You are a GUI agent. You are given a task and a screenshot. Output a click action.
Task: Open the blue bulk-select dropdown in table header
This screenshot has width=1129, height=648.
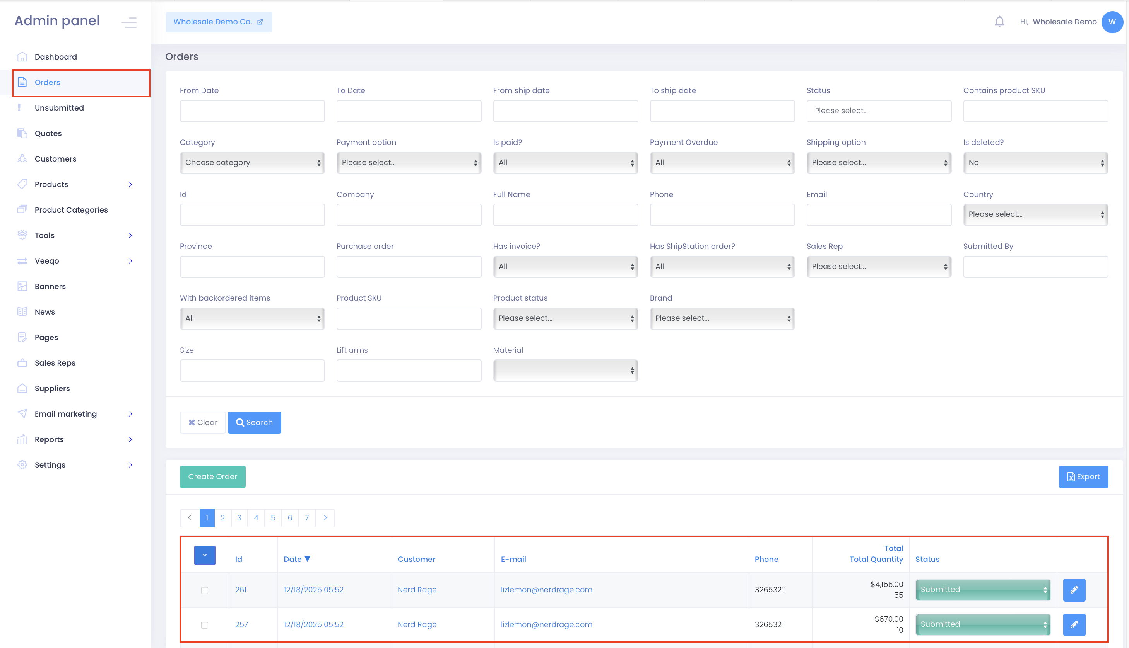(205, 555)
